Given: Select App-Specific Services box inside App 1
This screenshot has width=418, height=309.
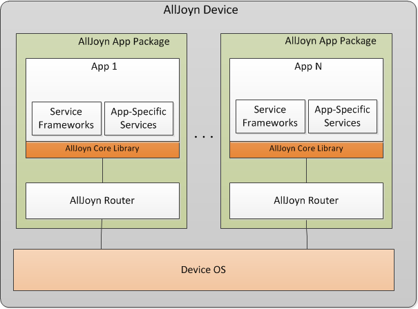Looking at the screenshot, I should pos(139,118).
